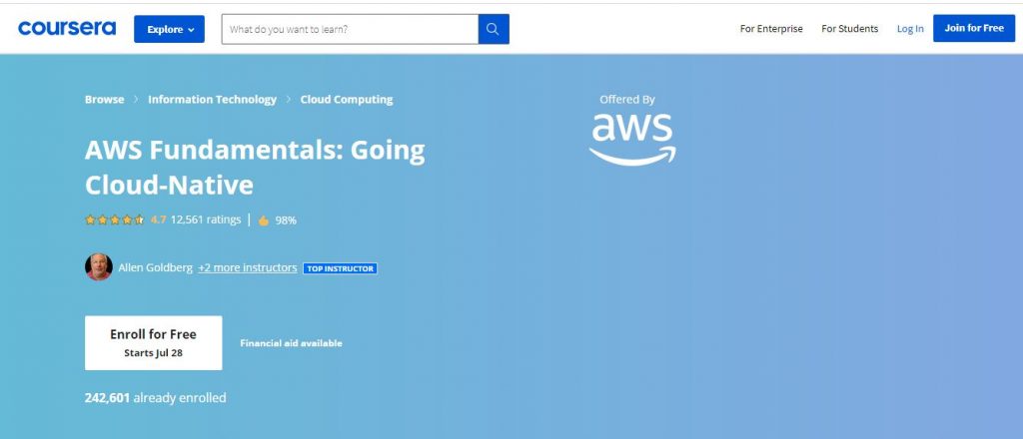Click Financial aid available link

pos(291,343)
